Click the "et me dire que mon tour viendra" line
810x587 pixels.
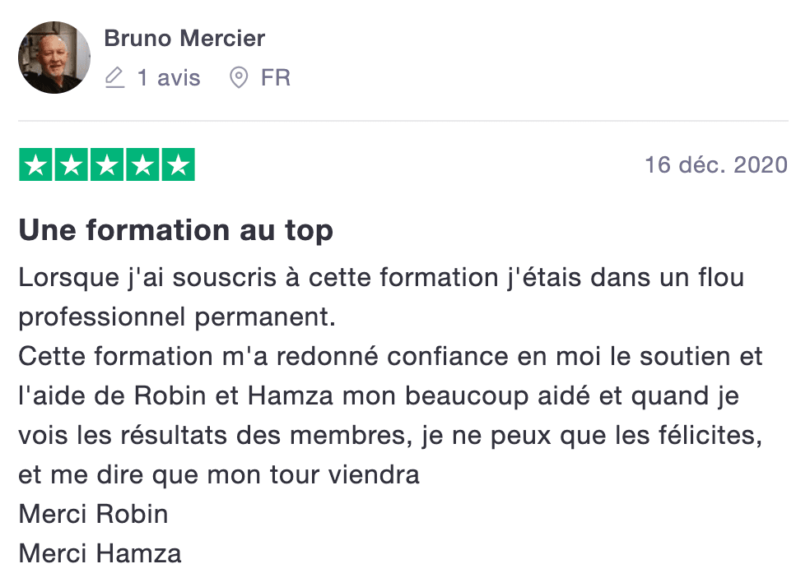pyautogui.click(x=219, y=474)
